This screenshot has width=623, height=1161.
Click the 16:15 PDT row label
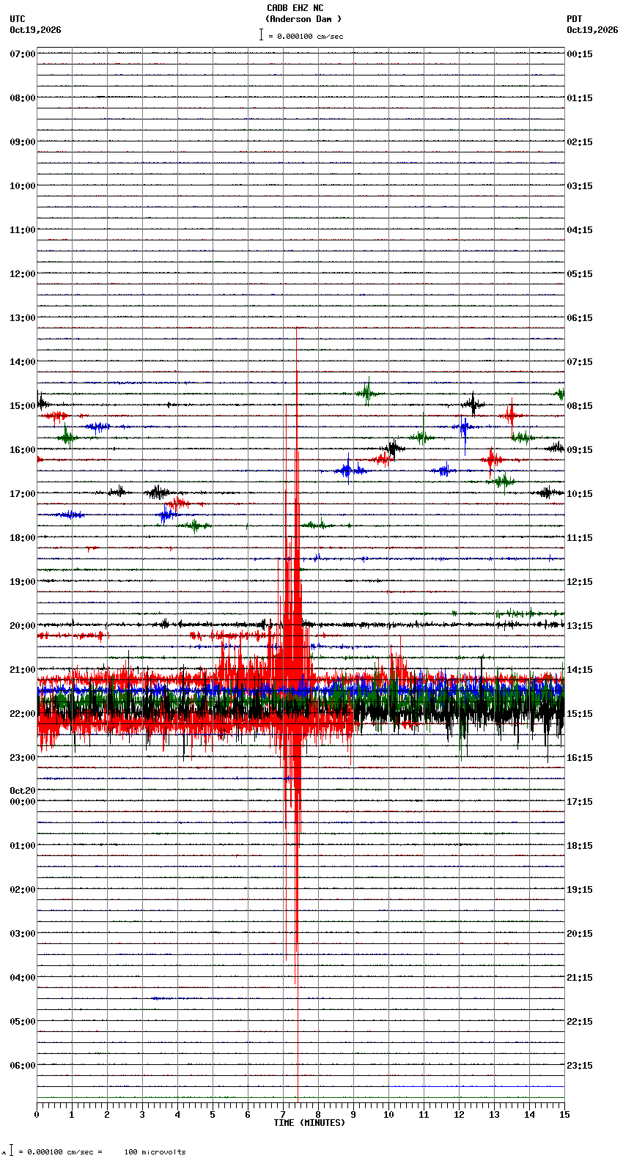click(580, 758)
